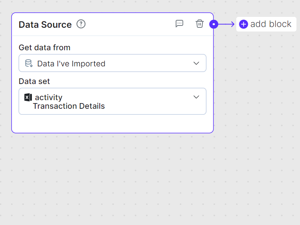Click the Data set label
Image resolution: width=300 pixels, height=225 pixels.
(x=34, y=81)
